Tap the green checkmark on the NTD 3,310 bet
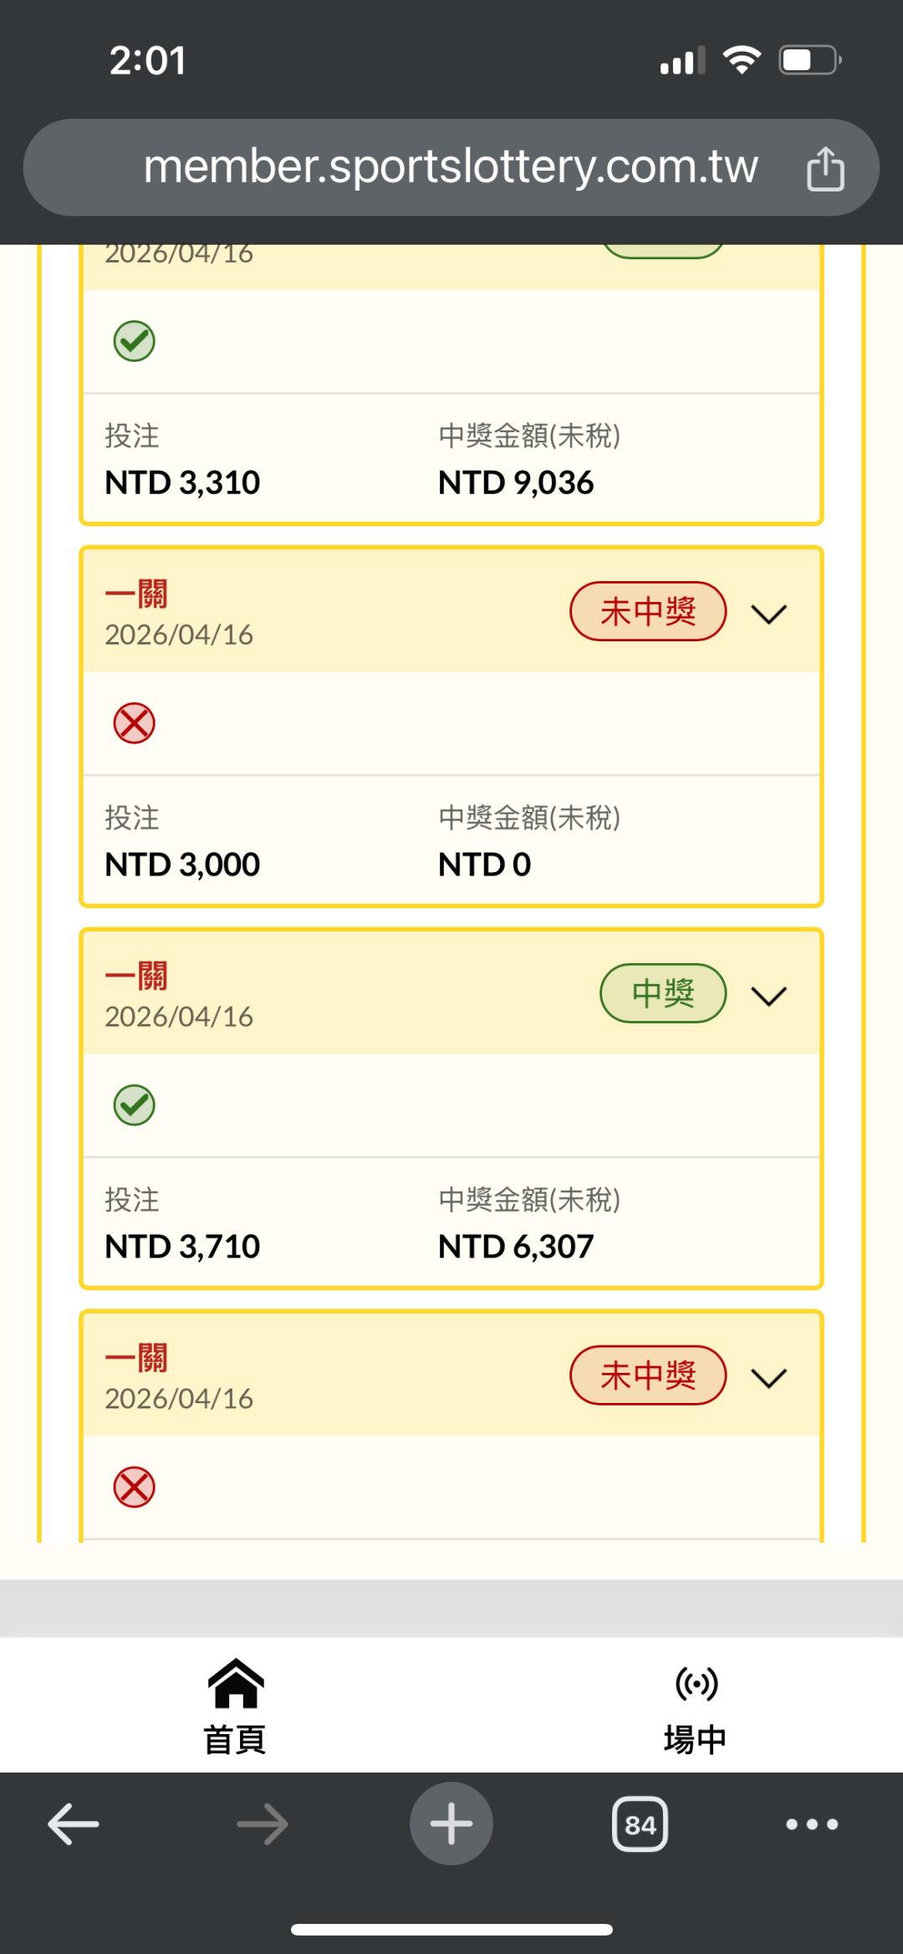903x1954 pixels. coord(134,341)
